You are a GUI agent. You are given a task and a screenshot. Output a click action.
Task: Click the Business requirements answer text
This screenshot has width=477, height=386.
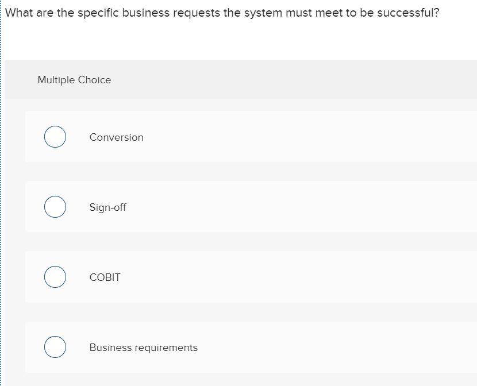pos(143,348)
